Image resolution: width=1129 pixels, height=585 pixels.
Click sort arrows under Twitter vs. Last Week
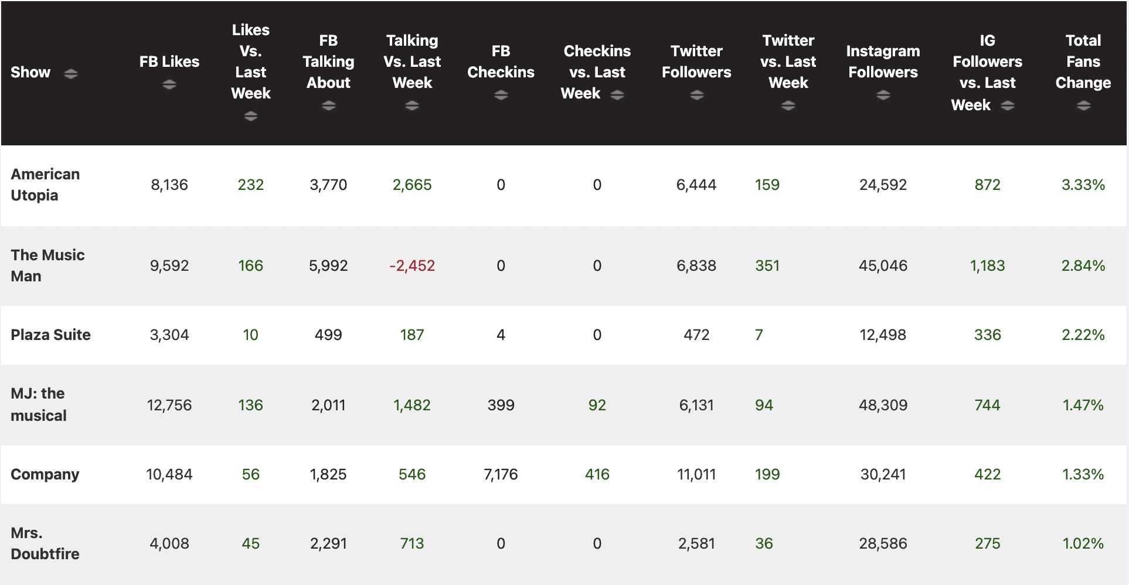pyautogui.click(x=788, y=106)
